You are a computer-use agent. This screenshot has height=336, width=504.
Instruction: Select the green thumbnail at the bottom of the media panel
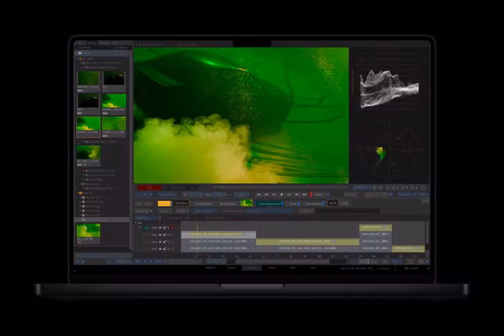tap(88, 233)
